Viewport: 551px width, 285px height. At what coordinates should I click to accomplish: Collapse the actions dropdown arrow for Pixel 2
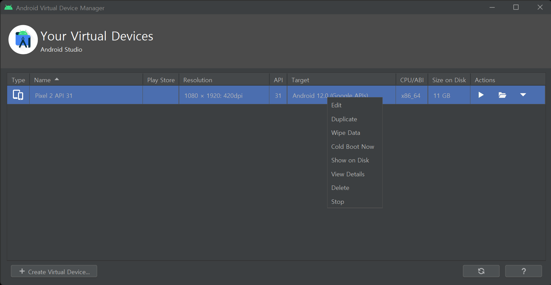pos(523,95)
